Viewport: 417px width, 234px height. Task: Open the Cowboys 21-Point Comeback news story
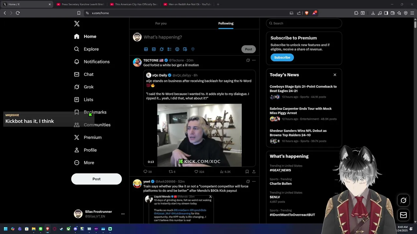[x=304, y=92]
